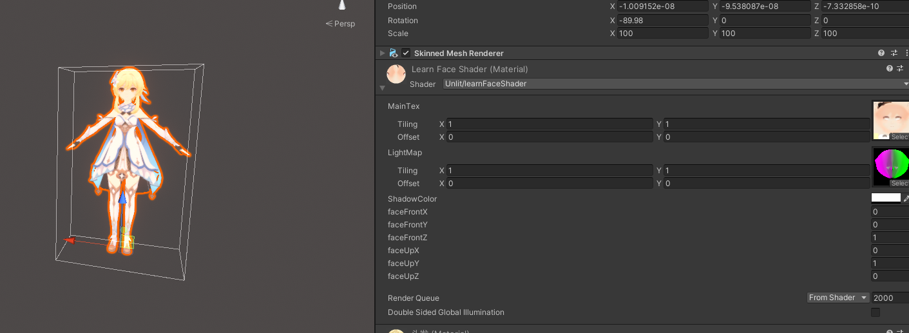Click LightMap Offset Y field
Screen dimensions: 909x333
point(767,183)
